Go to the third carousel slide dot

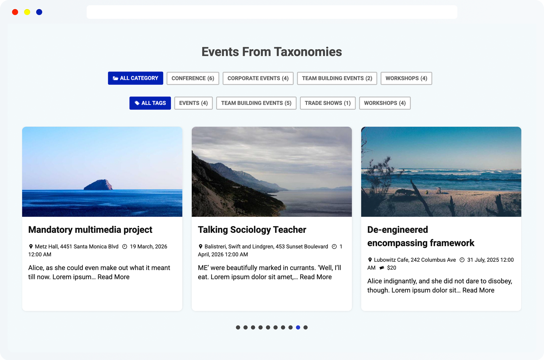tap(253, 328)
